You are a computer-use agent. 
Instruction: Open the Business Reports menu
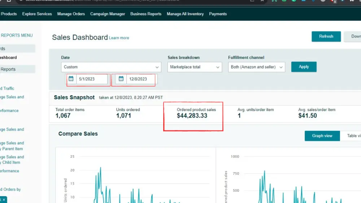coord(146,14)
